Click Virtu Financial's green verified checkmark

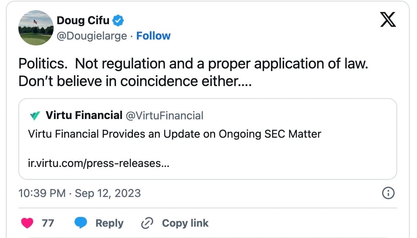[x=36, y=115]
